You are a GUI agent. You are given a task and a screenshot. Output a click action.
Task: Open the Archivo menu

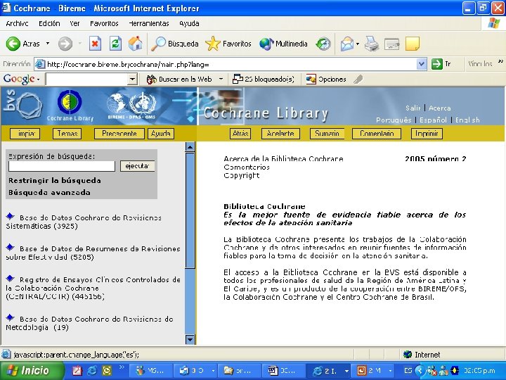click(17, 24)
